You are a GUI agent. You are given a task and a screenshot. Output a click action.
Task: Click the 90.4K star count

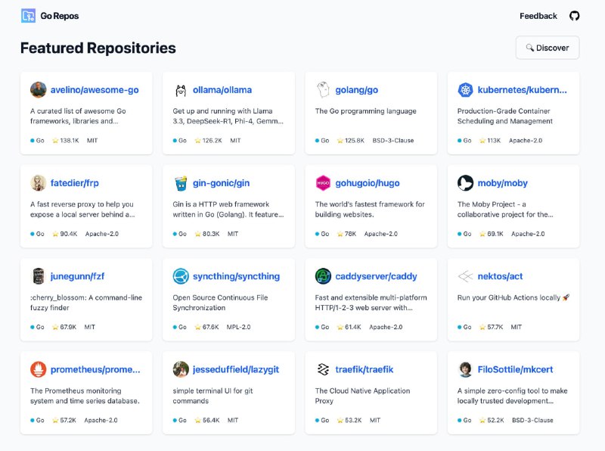[69, 234]
